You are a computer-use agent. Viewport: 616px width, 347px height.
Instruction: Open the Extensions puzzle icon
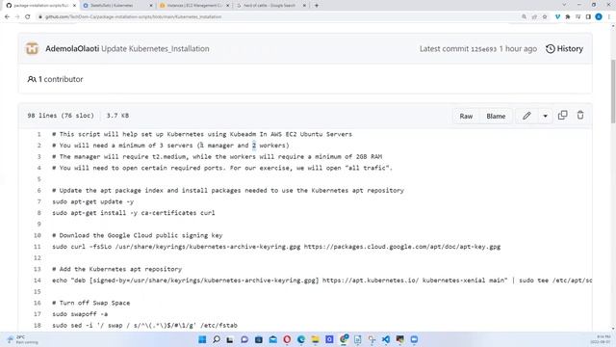pos(568,16)
